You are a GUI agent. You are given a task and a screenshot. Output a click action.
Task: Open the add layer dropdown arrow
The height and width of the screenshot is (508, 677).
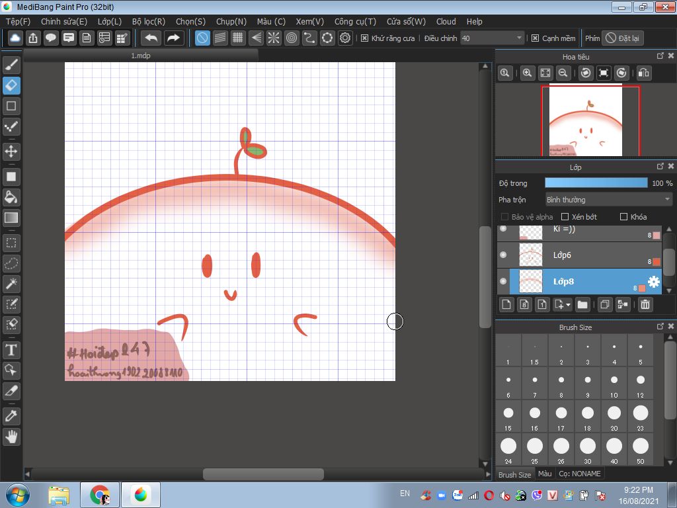click(x=568, y=305)
